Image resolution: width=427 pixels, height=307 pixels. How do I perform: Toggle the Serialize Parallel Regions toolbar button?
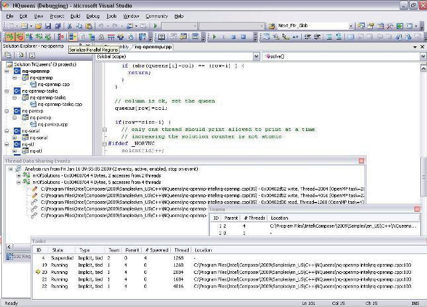(72, 37)
